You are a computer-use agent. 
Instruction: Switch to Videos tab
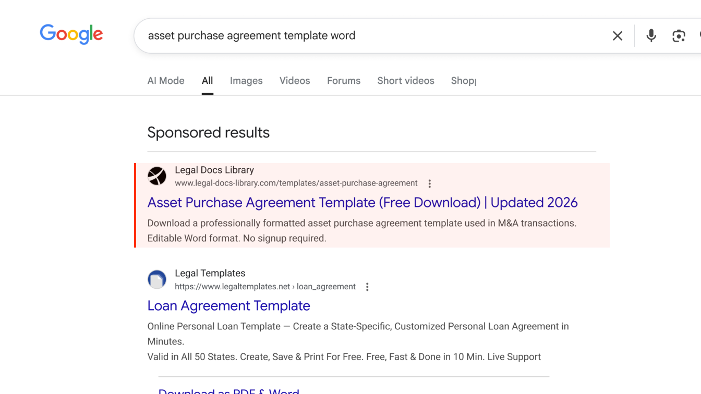point(295,81)
